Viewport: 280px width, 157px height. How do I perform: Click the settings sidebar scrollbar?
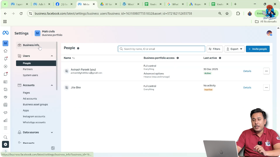pyautogui.click(x=57, y=66)
